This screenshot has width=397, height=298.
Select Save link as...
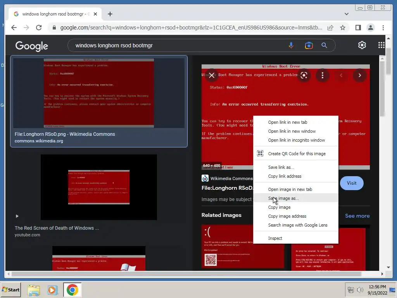pos(296,167)
